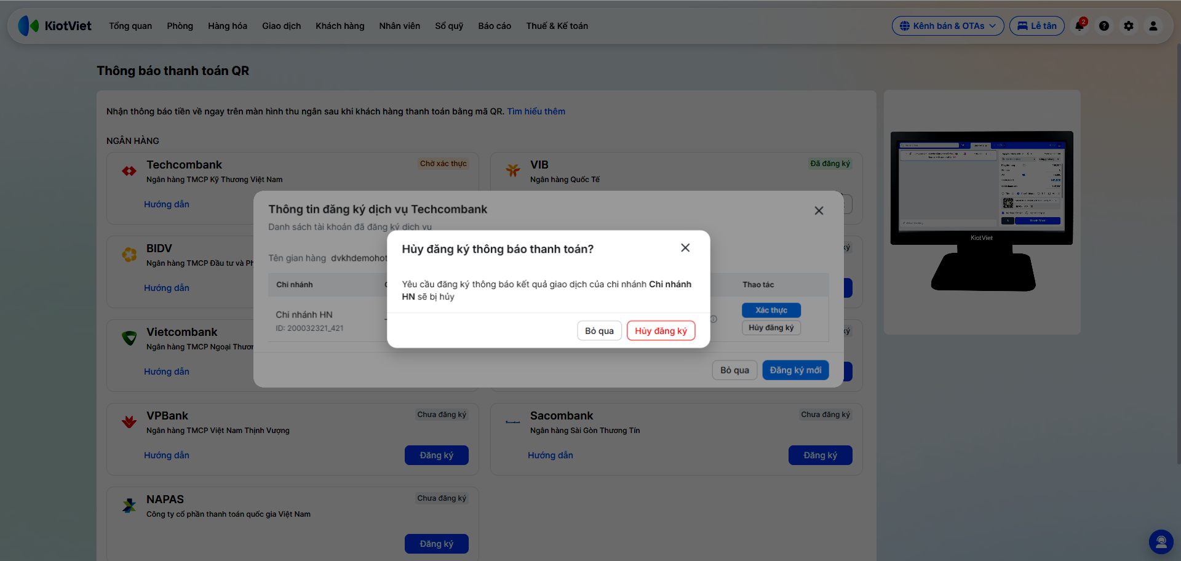Click the Lễ tân button
Image resolution: width=1181 pixels, height=561 pixels.
(x=1037, y=26)
